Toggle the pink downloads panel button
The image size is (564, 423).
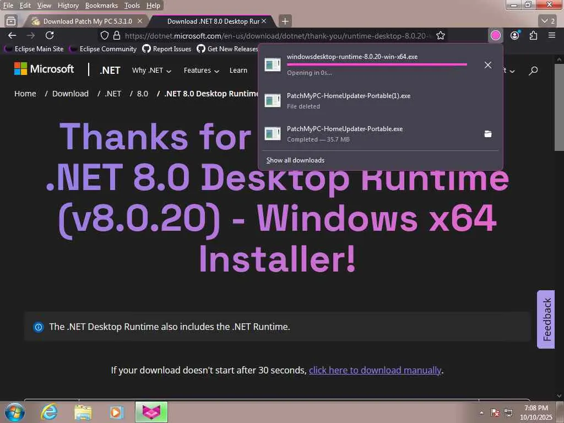point(496,35)
